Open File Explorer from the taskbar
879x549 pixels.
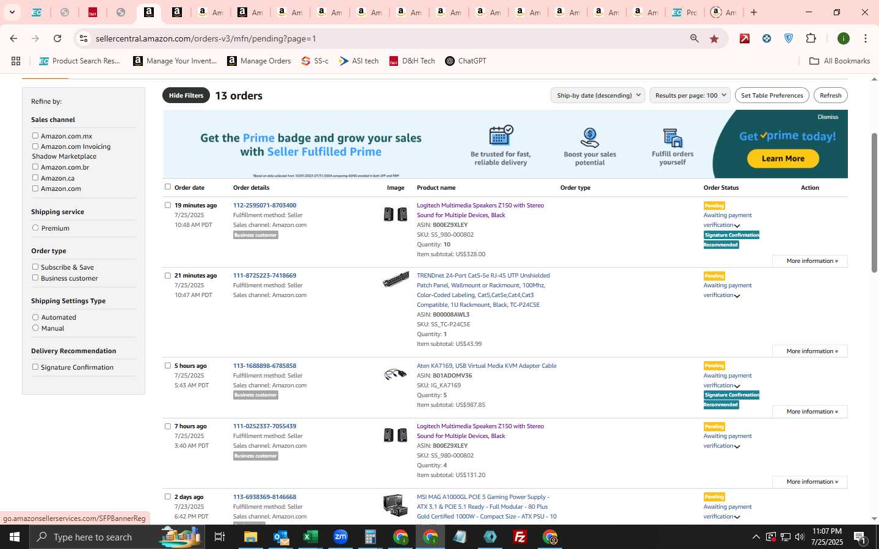(x=251, y=537)
